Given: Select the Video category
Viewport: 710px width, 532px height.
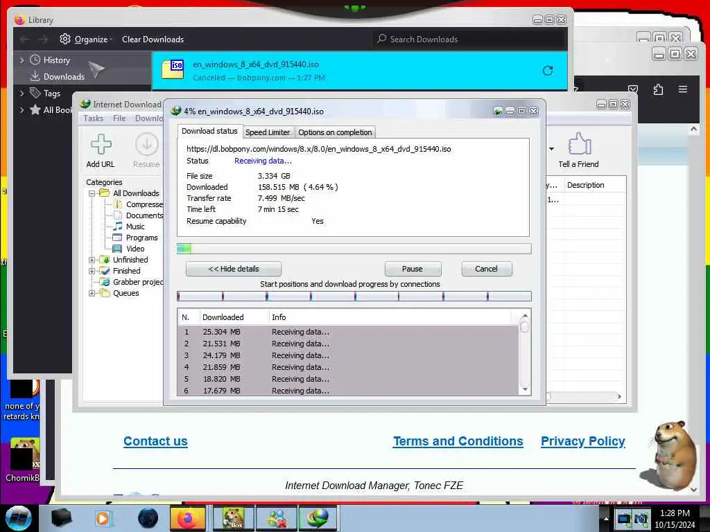Looking at the screenshot, I should [128, 249].
